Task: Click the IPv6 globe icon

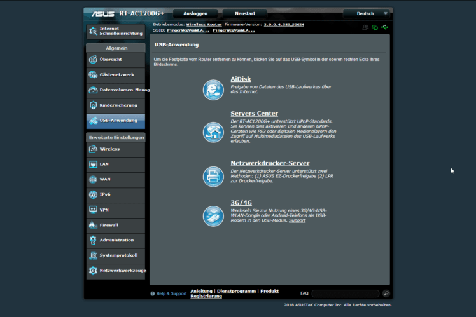Action: (93, 194)
